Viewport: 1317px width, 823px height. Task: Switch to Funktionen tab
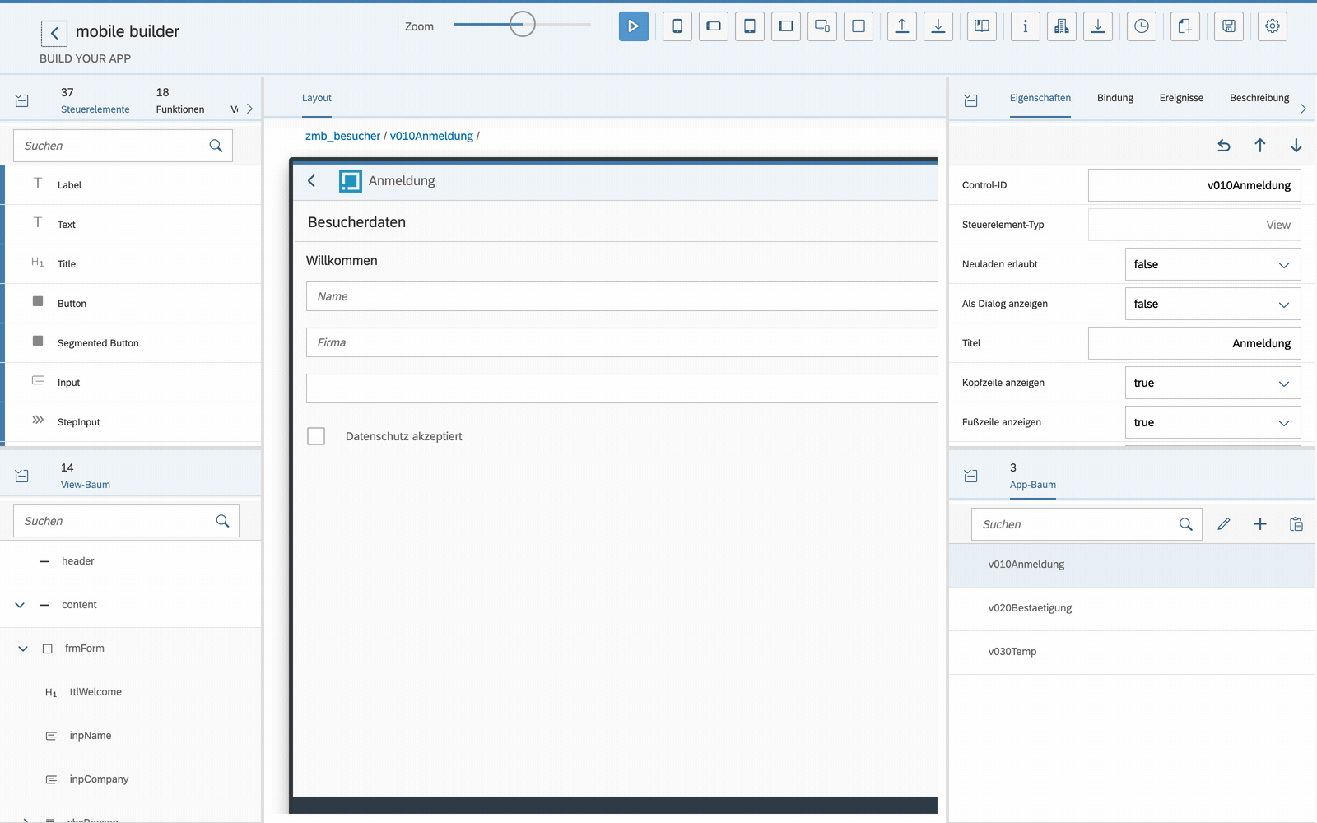(180, 100)
